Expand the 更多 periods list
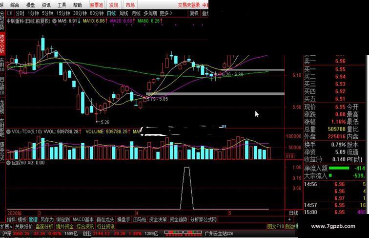 166,13
